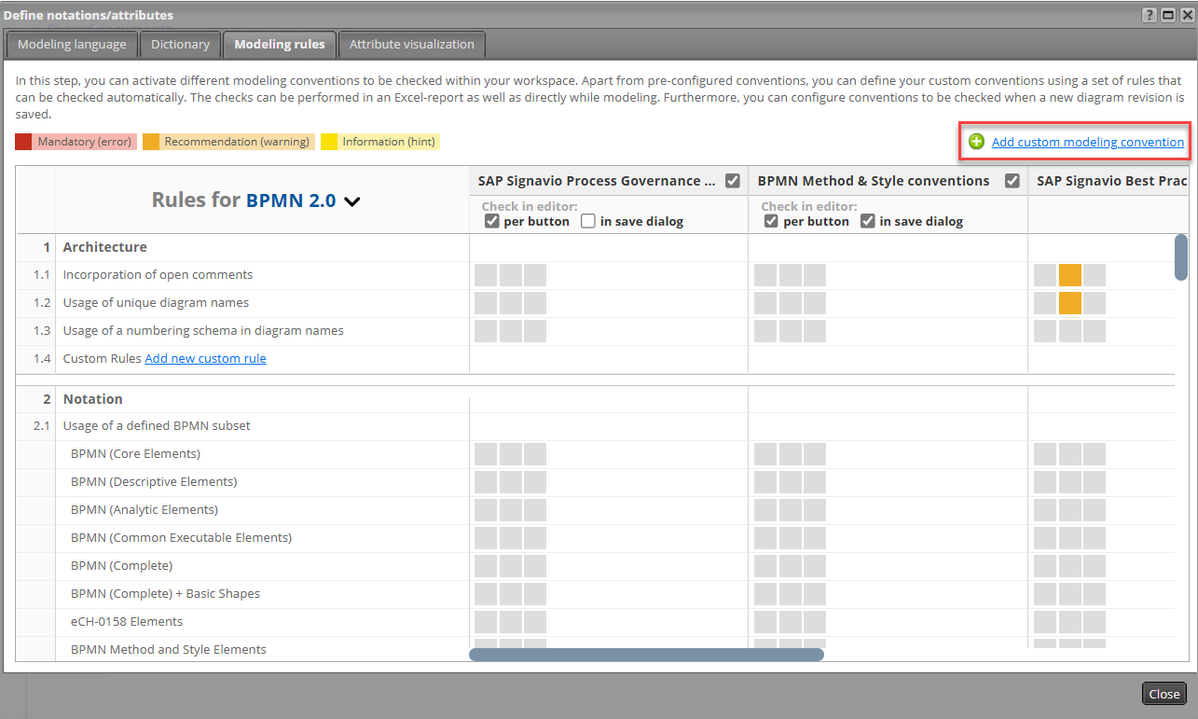Set eCH-0158 Elements as hint in Method & Style column

click(x=814, y=622)
